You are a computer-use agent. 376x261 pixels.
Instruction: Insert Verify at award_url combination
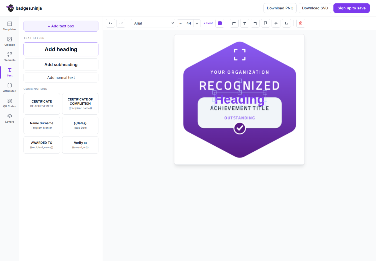(80, 145)
